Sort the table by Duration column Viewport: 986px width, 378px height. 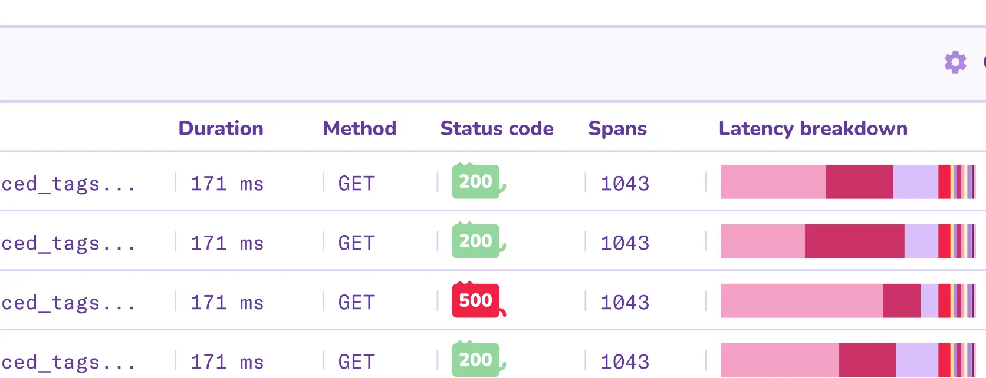point(221,128)
